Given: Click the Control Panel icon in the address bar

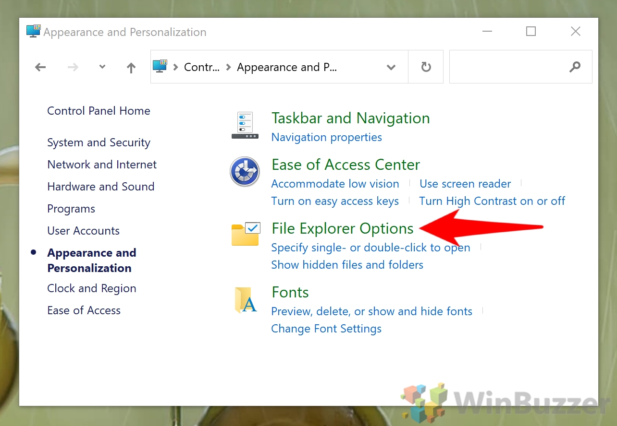Looking at the screenshot, I should 159,67.
